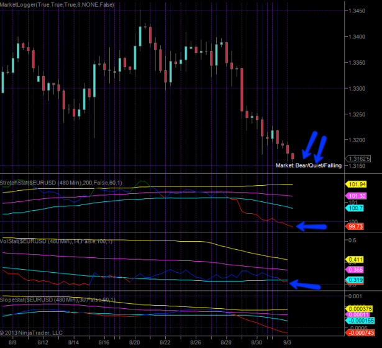This screenshot has height=348, width=382.
Task: Click the 8/20 date on the time axis
Action: coord(135,342)
